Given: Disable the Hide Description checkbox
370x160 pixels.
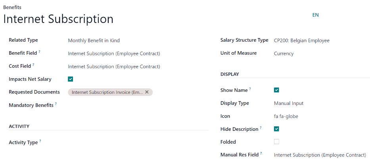Looking at the screenshot, I should pyautogui.click(x=276, y=129).
